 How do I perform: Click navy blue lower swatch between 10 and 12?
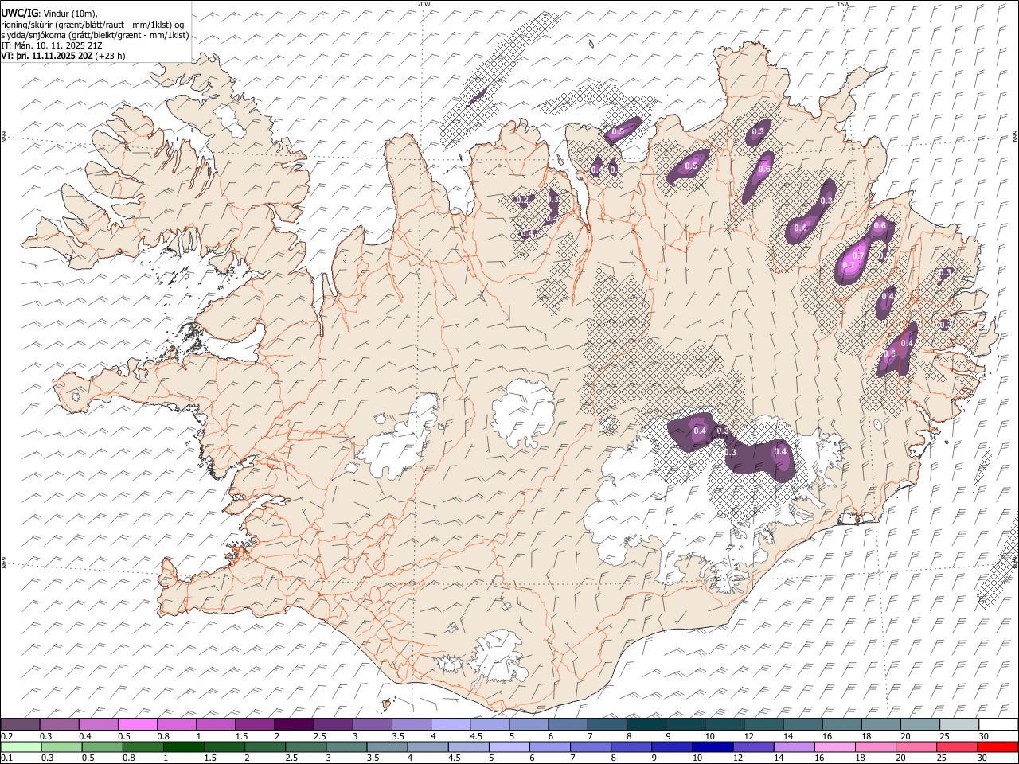(x=712, y=746)
